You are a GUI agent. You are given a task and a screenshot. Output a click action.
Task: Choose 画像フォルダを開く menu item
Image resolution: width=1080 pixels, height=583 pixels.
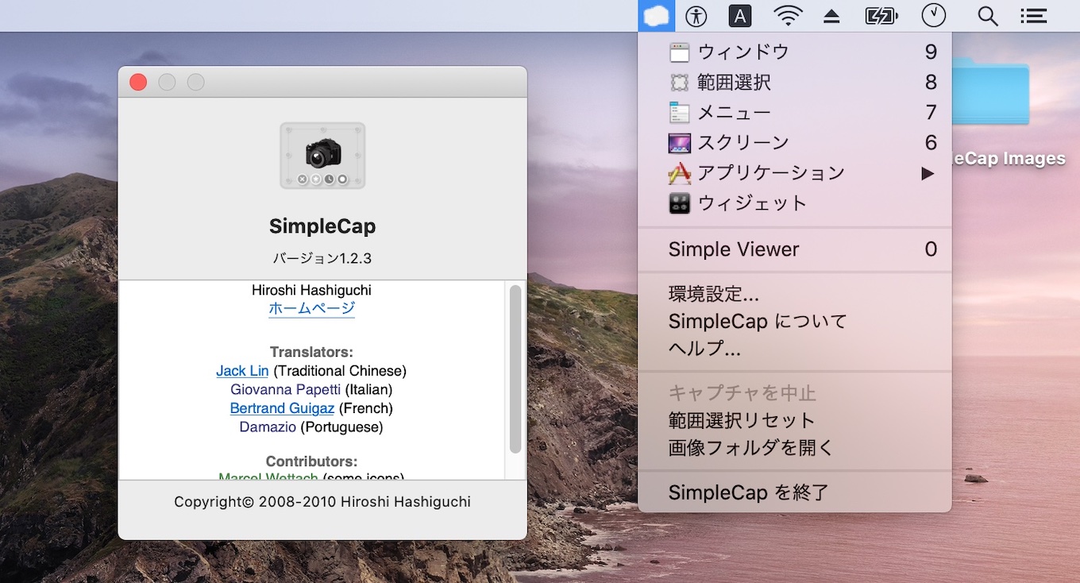pos(794,447)
